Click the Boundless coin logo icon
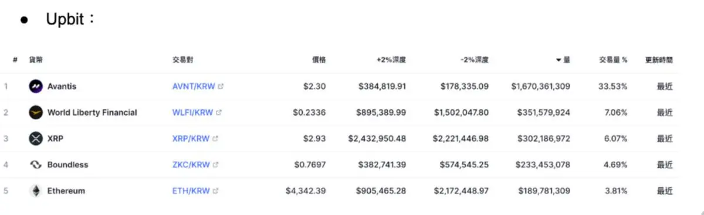Image resolution: width=704 pixels, height=215 pixels. pyautogui.click(x=36, y=165)
